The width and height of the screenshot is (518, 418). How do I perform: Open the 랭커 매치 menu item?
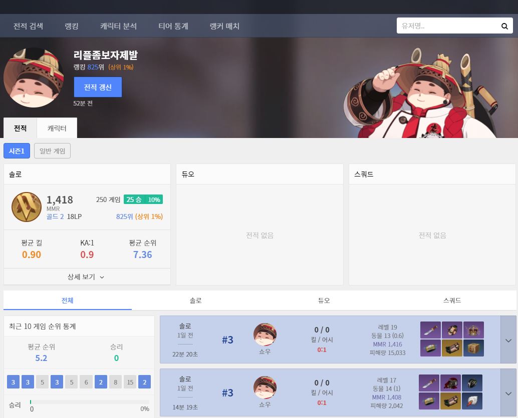(224, 26)
